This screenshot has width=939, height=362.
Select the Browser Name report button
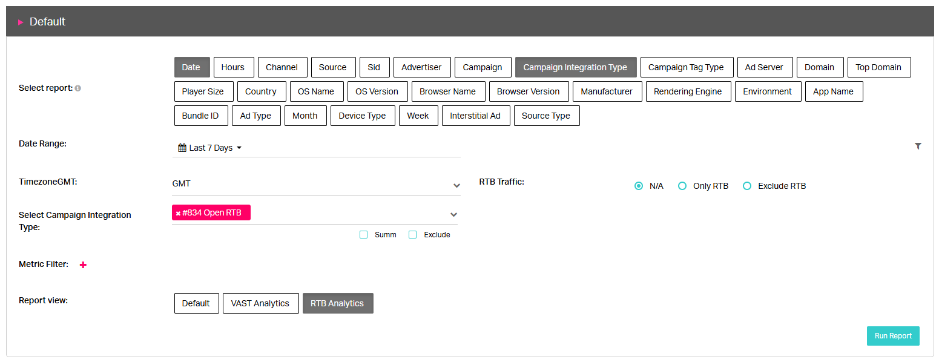coord(448,91)
